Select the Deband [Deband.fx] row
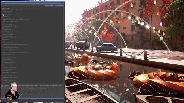Screen dimensions: 184x103 tap(8, 59)
